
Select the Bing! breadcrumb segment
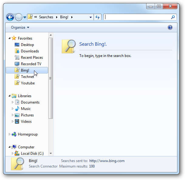point(64,17)
